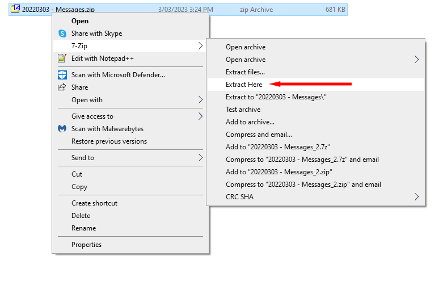Image resolution: width=439 pixels, height=285 pixels.
Task: Open Properties of the zip file
Action: [x=86, y=245]
